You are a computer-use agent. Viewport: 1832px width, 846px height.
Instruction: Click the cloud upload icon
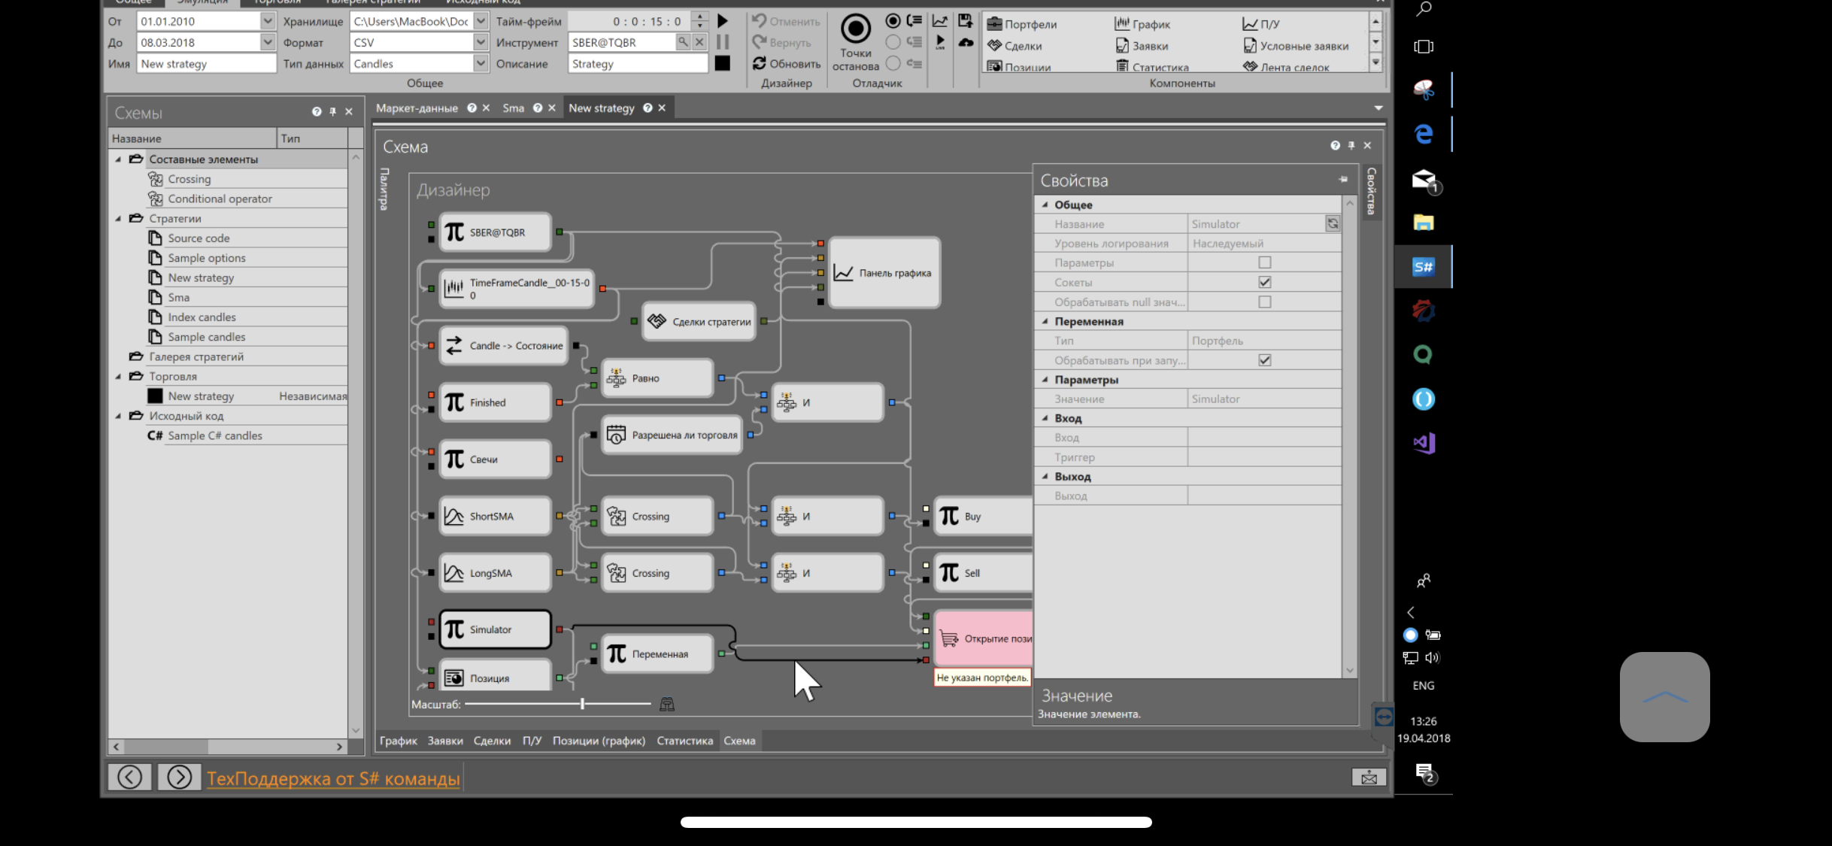966,43
